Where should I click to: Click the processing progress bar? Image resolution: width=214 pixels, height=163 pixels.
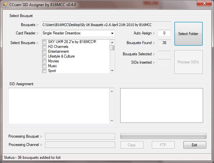pos(163,136)
